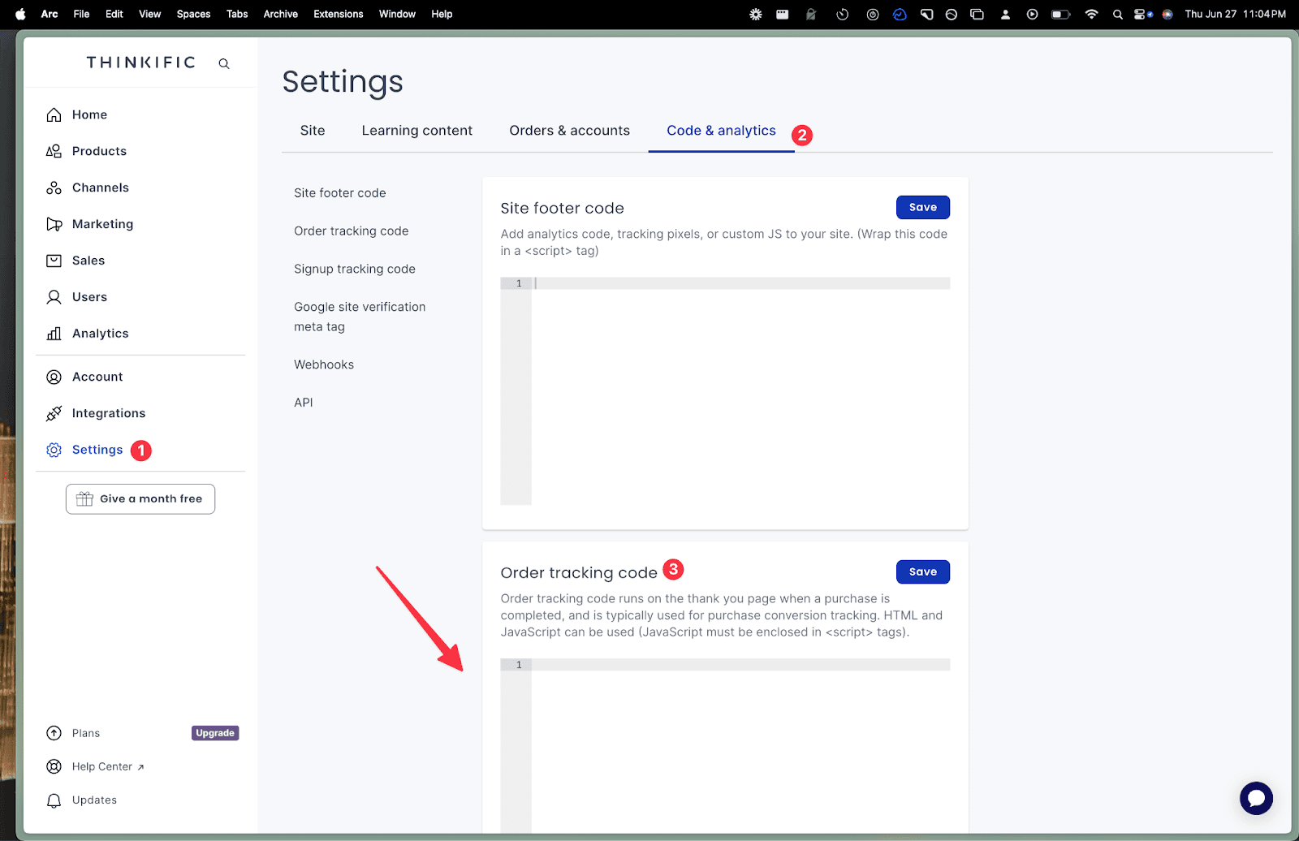Switch to the Learning content tab
The height and width of the screenshot is (841, 1299).
[416, 131]
